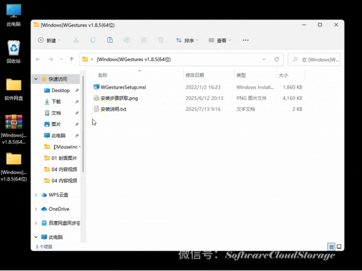The image size is (362, 271).
Task: Click the 安装说明.txt document icon
Action: click(x=96, y=109)
